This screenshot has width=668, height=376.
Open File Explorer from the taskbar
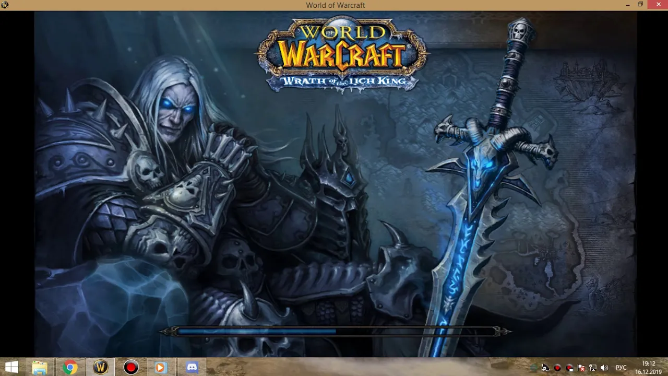point(40,368)
